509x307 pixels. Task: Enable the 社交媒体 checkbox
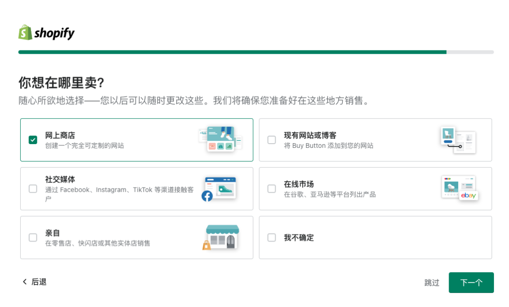tap(33, 188)
